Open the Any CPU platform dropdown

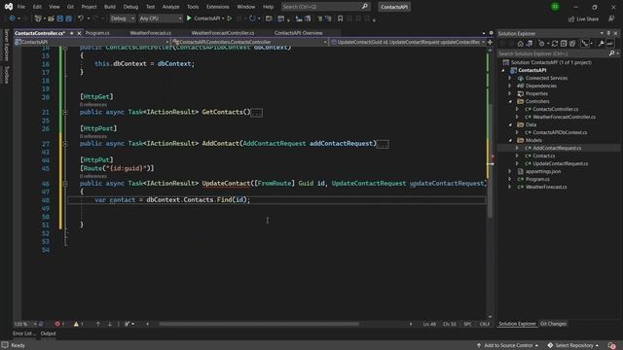tap(160, 18)
